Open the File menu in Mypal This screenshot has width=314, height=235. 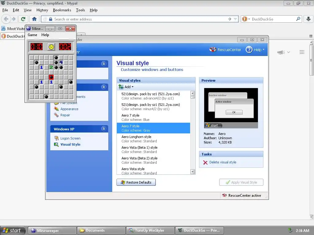click(5, 10)
